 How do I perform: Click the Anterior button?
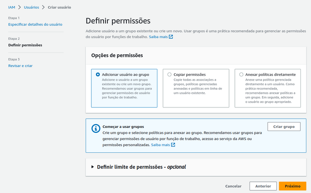click(263, 186)
